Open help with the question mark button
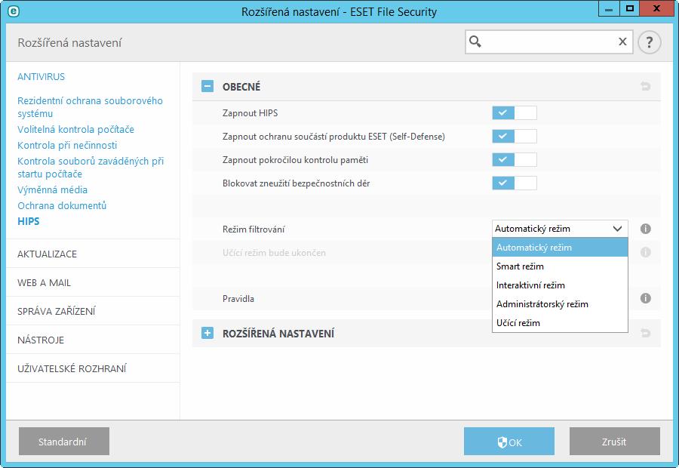Image resolution: width=679 pixels, height=468 pixels. pos(649,42)
